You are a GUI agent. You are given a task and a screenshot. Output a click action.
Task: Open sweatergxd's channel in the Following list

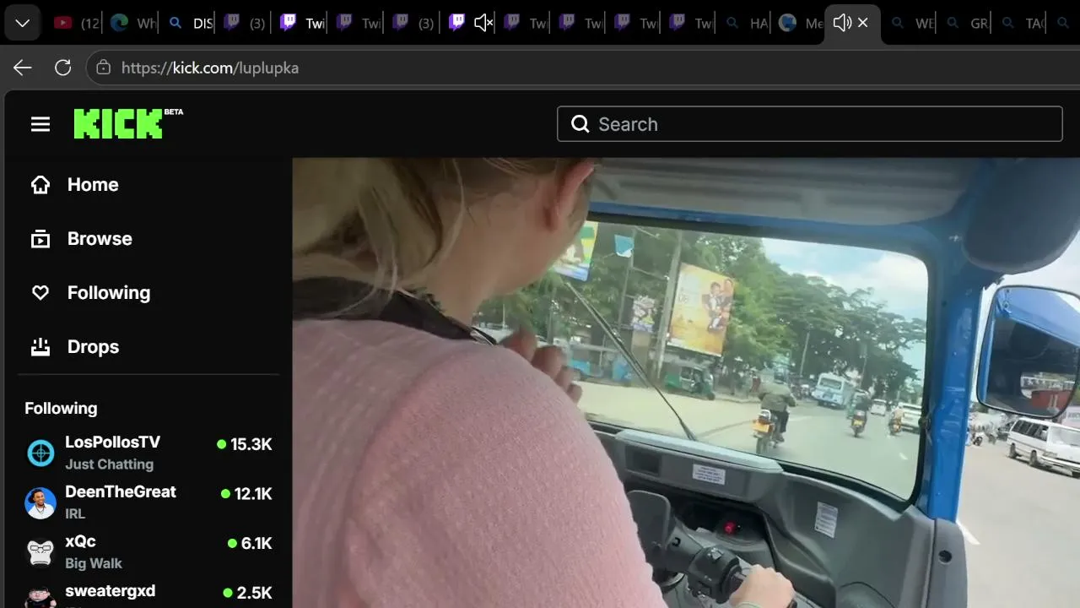click(148, 594)
